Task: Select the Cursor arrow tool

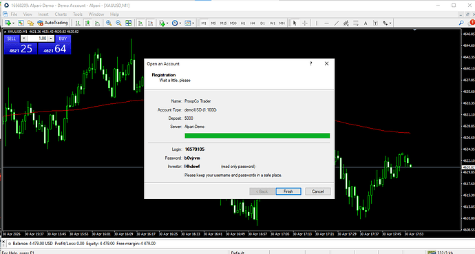Action: coord(295,23)
